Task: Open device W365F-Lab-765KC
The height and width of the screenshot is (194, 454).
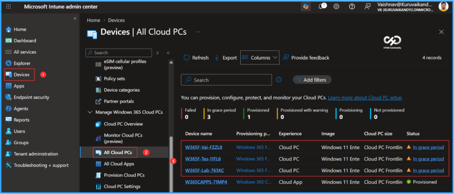Action: 205,170
